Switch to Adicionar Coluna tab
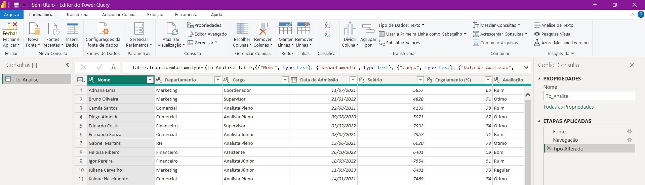This screenshot has height=185, width=645. [119, 14]
